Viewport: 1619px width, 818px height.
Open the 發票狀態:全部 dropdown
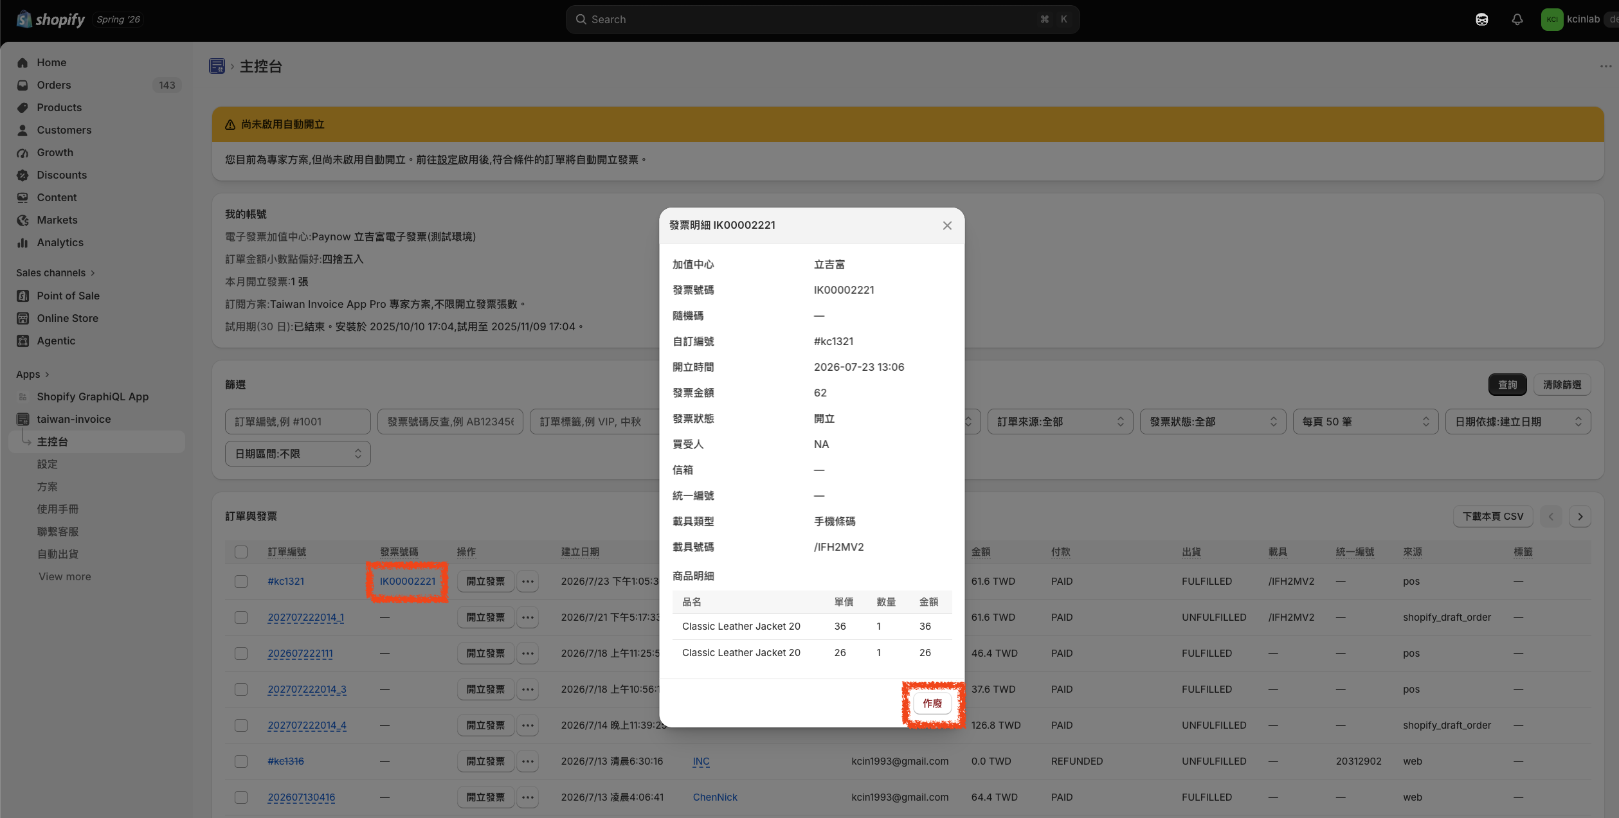1213,422
